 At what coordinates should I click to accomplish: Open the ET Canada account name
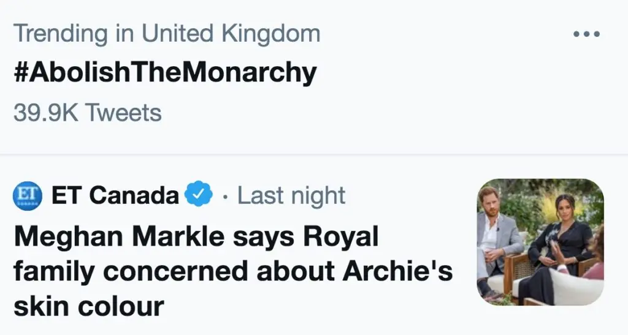coord(115,196)
